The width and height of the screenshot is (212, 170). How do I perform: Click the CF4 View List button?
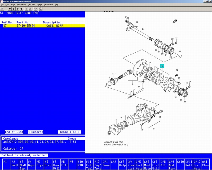131,164
